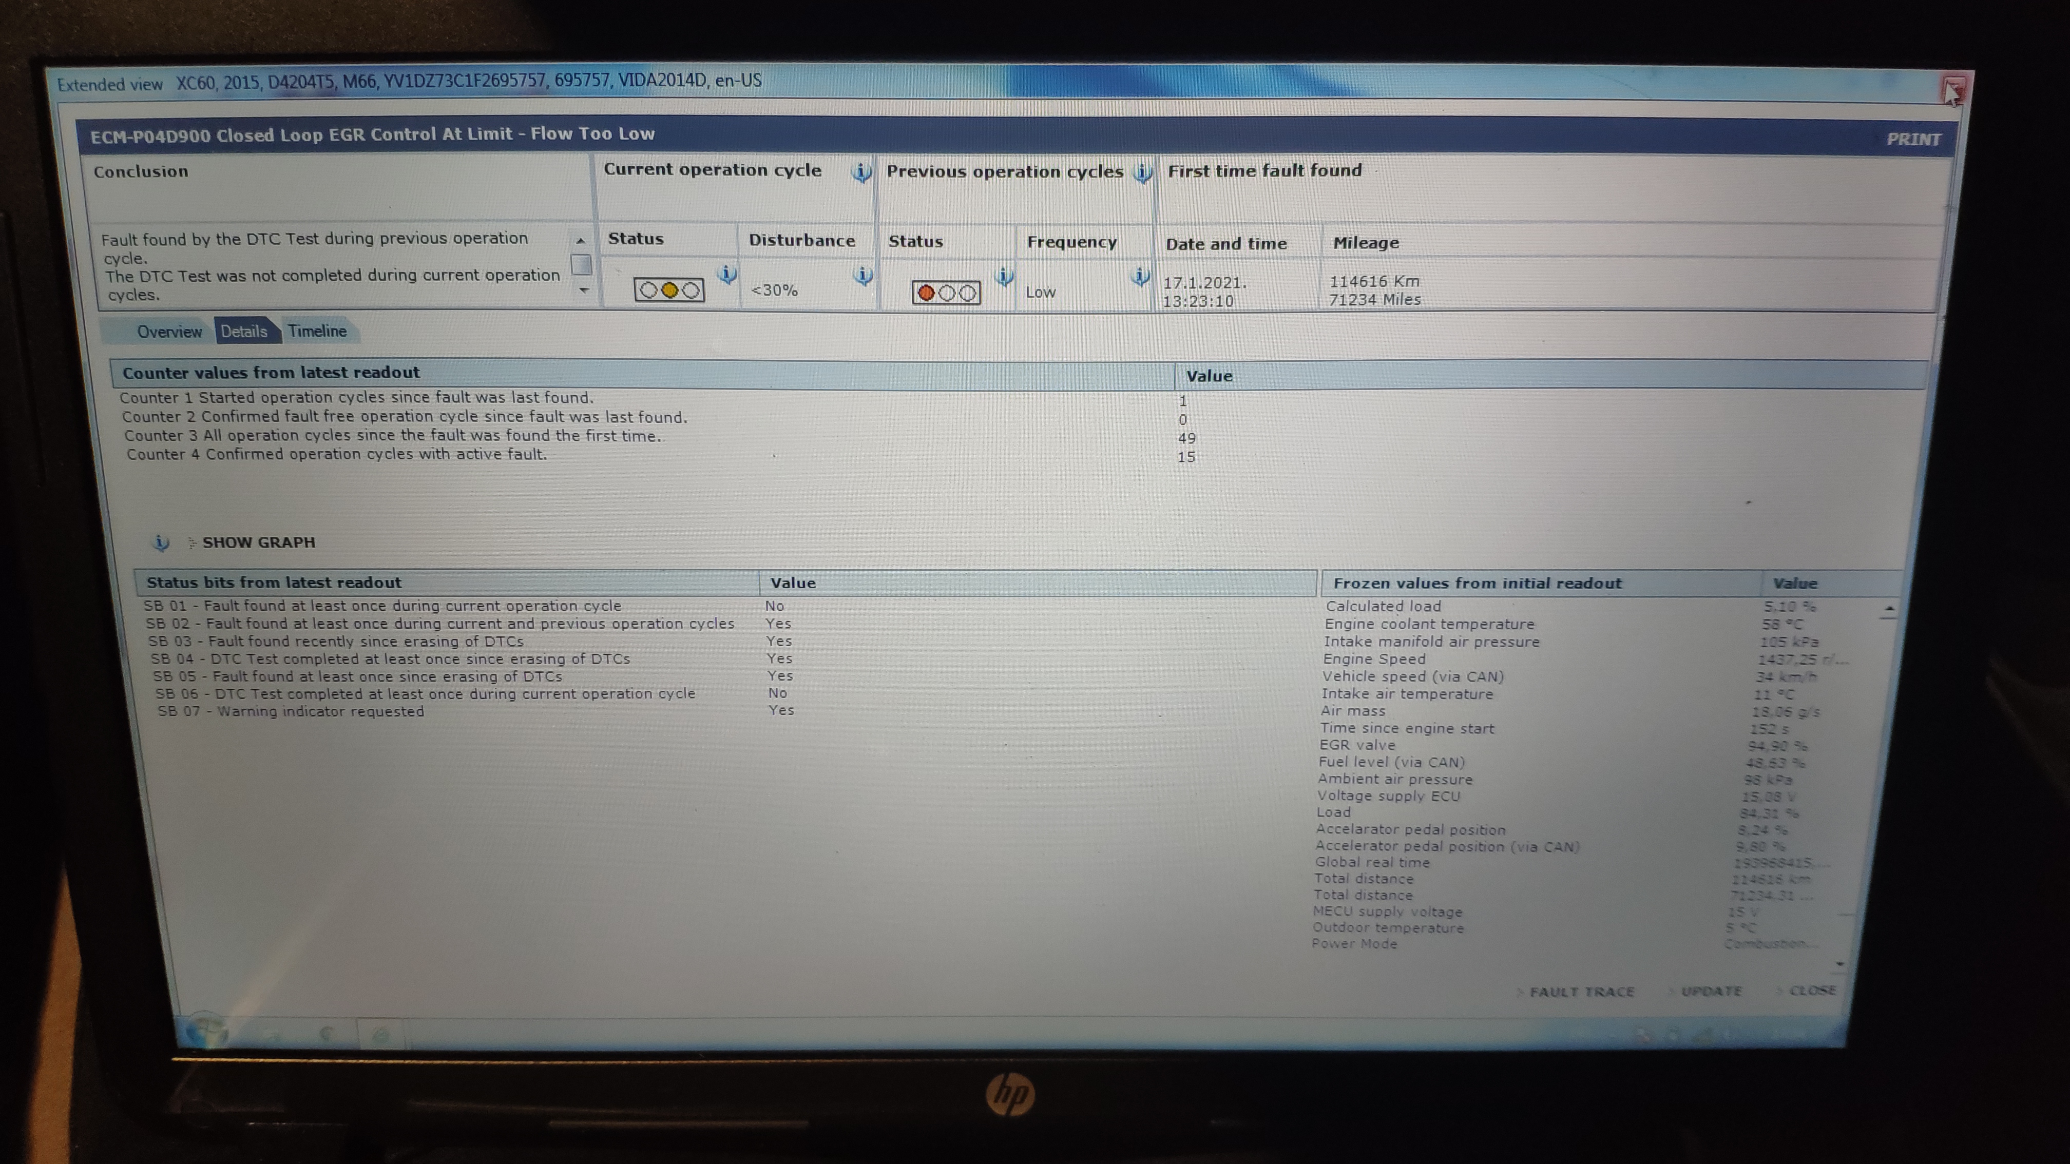Click the UPDATE button
The height and width of the screenshot is (1164, 2070).
click(1711, 991)
